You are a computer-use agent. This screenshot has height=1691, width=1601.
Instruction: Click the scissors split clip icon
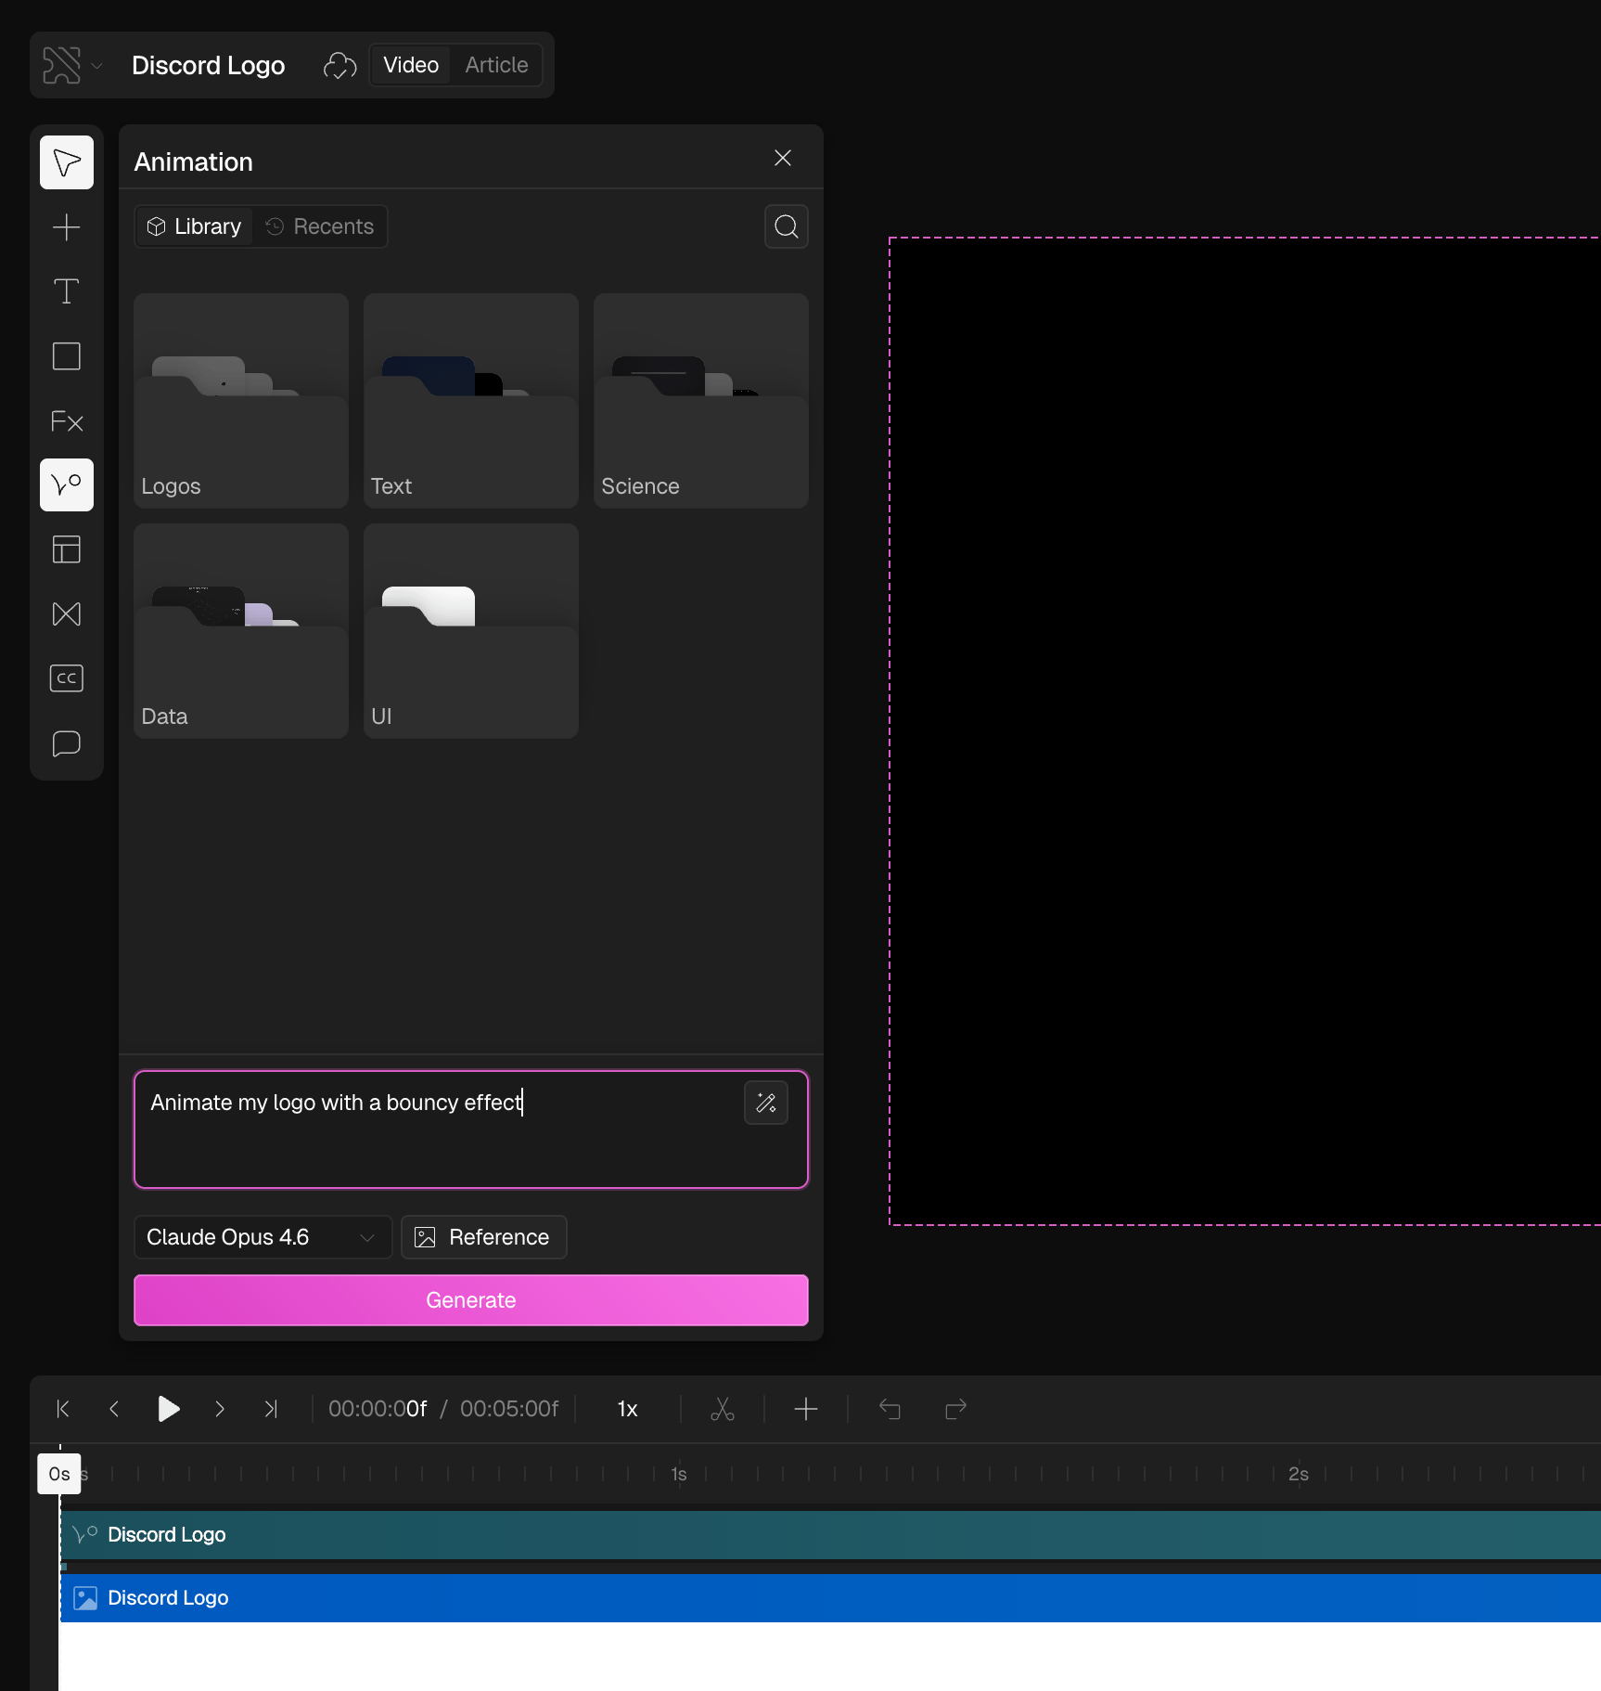[x=723, y=1409]
